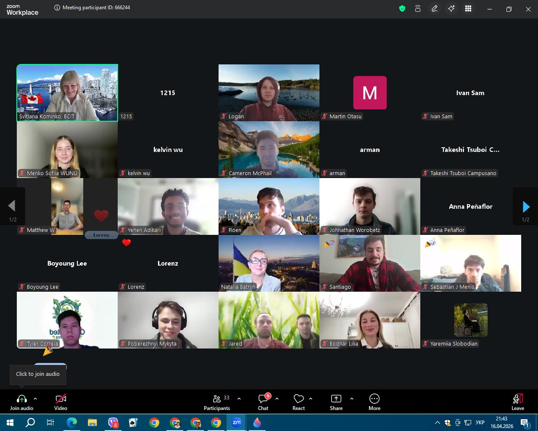This screenshot has height=431, width=538.
Task: Open the AI Companion sparkle icon
Action: tap(451, 8)
